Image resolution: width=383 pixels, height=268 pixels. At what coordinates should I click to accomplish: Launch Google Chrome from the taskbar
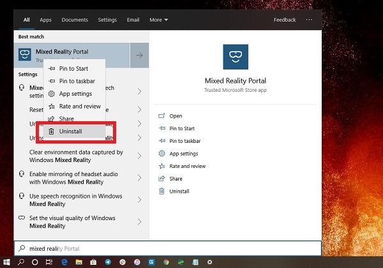pos(167,262)
